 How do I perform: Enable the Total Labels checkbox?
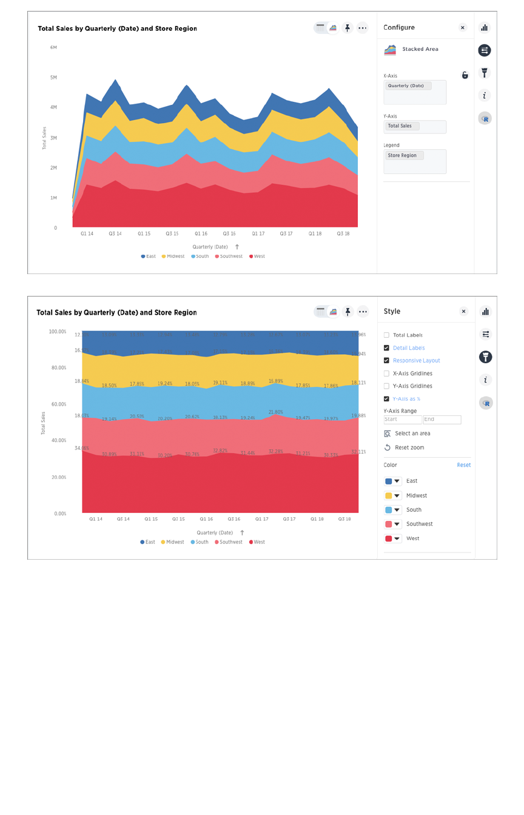coord(386,335)
